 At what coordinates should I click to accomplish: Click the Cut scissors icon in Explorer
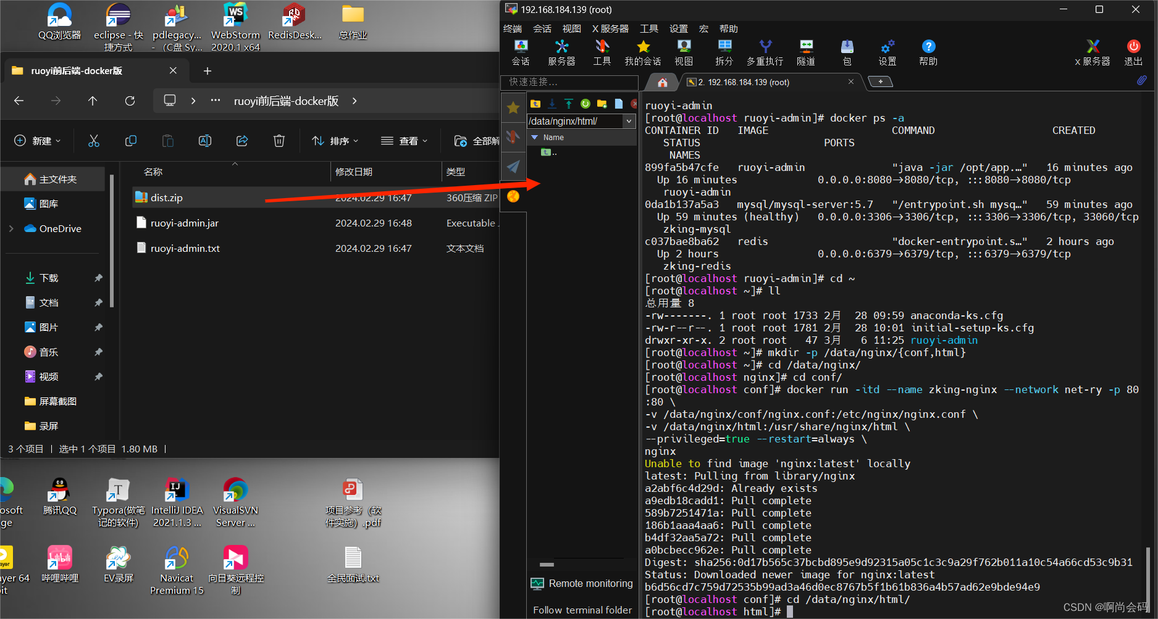click(94, 141)
